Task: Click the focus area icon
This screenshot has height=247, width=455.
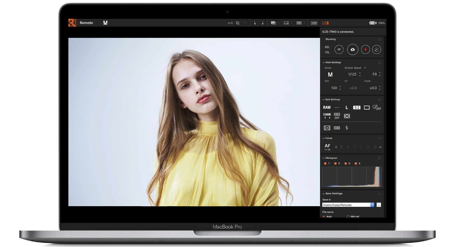Action: click(x=347, y=116)
